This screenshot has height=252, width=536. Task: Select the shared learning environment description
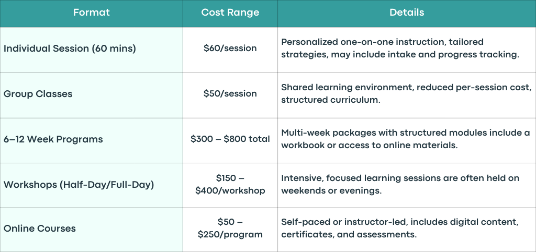pyautogui.click(x=406, y=93)
